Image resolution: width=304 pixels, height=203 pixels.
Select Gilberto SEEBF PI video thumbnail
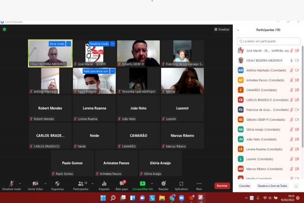click(x=138, y=53)
